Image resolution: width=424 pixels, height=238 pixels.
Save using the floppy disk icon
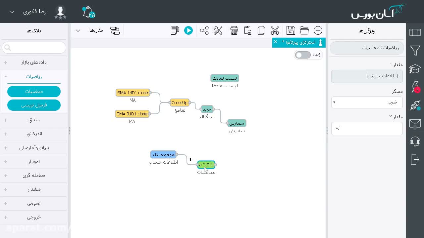pyautogui.click(x=291, y=30)
